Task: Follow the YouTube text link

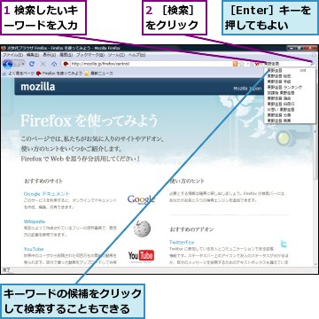Action: tap(34, 249)
